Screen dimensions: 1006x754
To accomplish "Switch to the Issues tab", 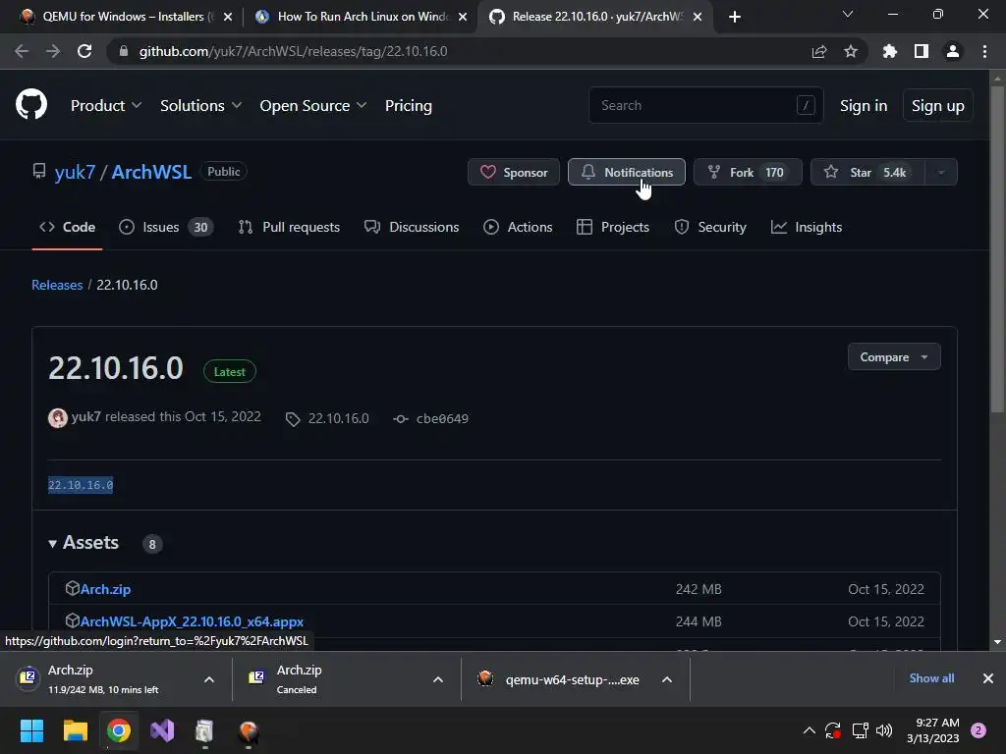I will pyautogui.click(x=166, y=227).
